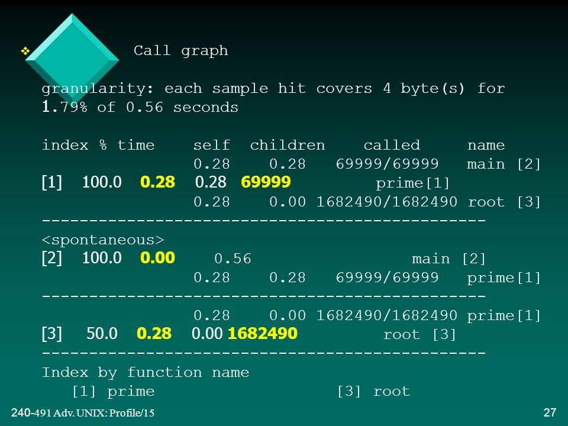Image resolution: width=568 pixels, height=426 pixels.
Task: Click the '[1] prime' index entry at bottom
Action: pyautogui.click(x=114, y=391)
